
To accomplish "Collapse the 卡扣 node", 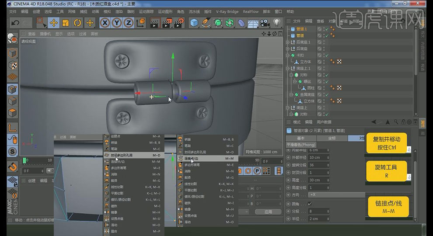I will (x=287, y=55).
